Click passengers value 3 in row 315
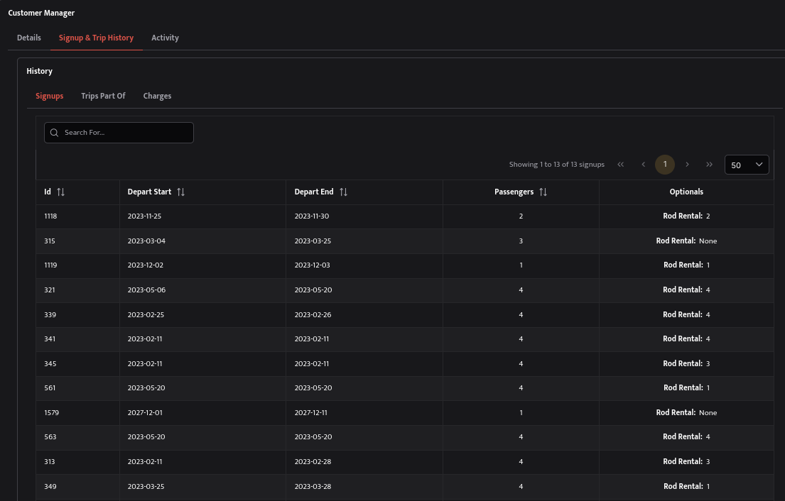Image resolution: width=785 pixels, height=501 pixels. (521, 241)
